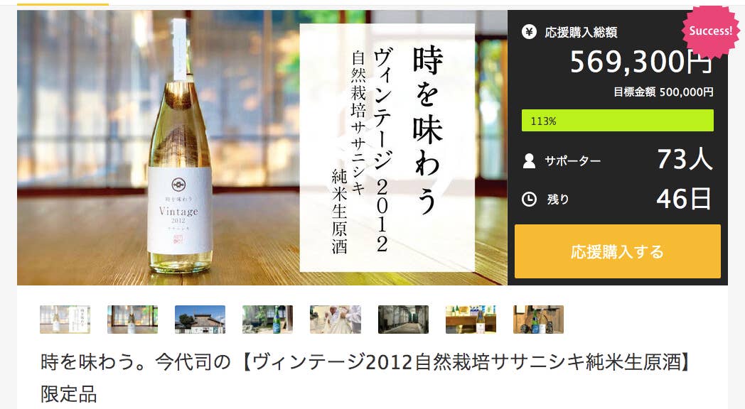
Task: Click the 46日 remaining days value
Action: [x=684, y=199]
